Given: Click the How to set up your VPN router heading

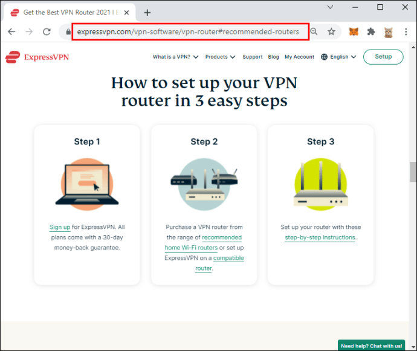Looking at the screenshot, I should (204, 92).
